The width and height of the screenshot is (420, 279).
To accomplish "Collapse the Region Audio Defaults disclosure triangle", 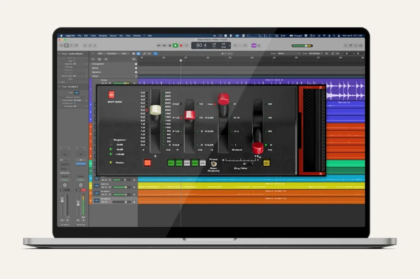I will [59, 54].
